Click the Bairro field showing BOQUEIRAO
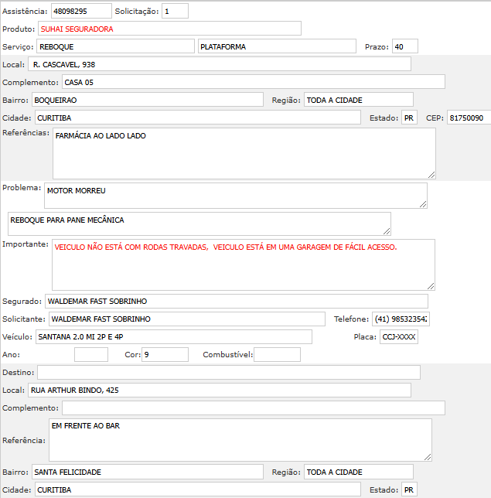This screenshot has height=498, width=491. pos(148,100)
